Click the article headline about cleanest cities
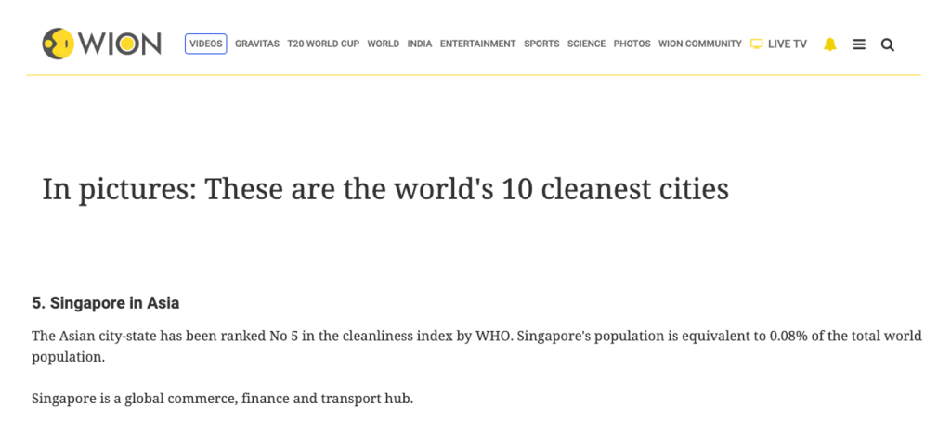951x432 pixels. coord(385,189)
